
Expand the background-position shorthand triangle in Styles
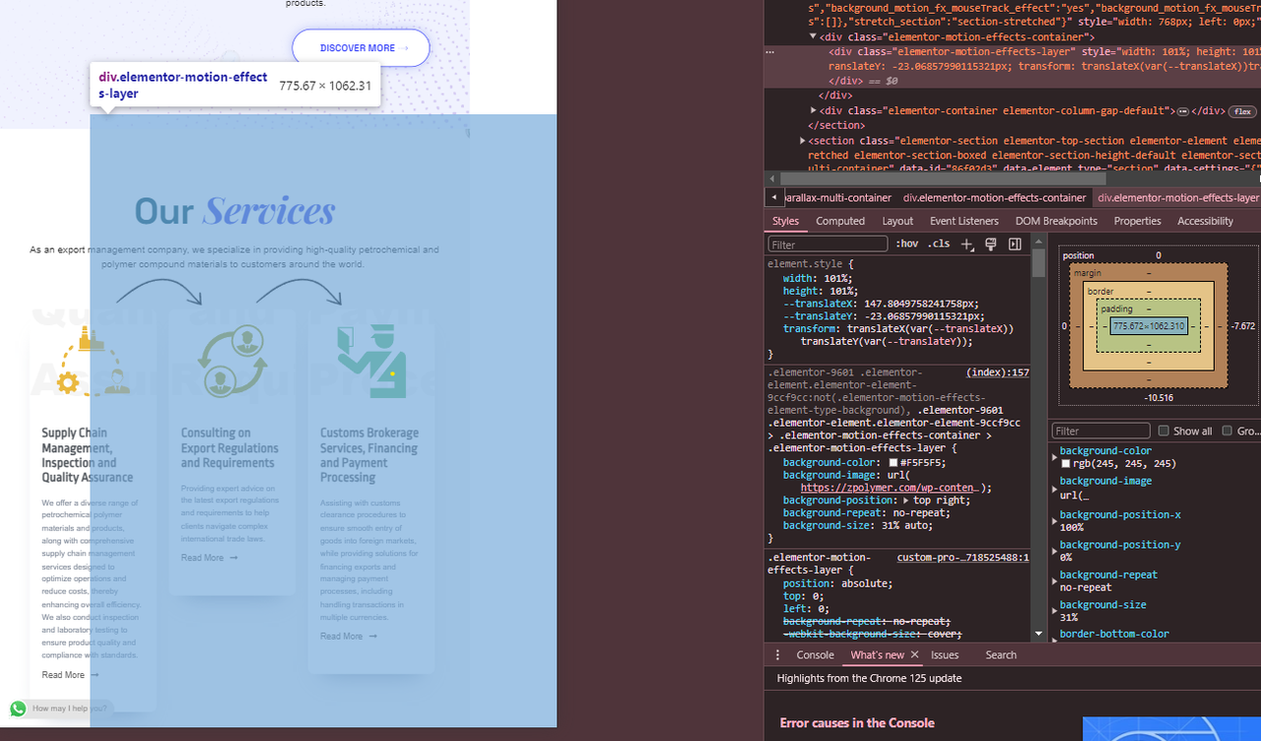(x=907, y=501)
